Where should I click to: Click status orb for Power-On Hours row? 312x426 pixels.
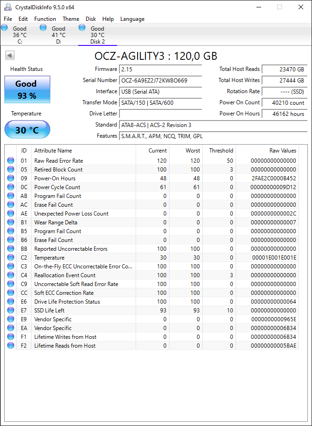coord(11,178)
